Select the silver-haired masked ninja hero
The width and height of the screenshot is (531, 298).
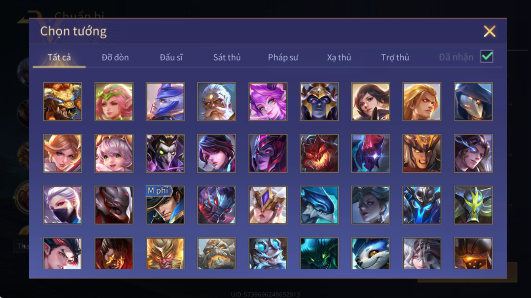tap(63, 205)
